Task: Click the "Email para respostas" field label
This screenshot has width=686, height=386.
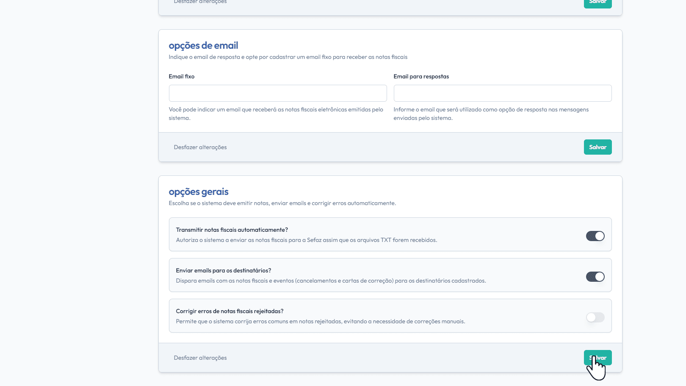Action: [x=421, y=76]
